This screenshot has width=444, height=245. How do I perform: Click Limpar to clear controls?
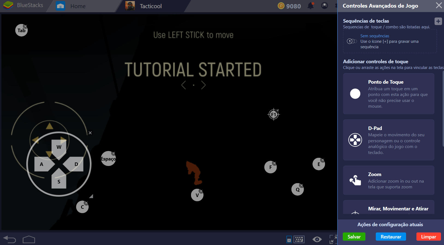[428, 237]
